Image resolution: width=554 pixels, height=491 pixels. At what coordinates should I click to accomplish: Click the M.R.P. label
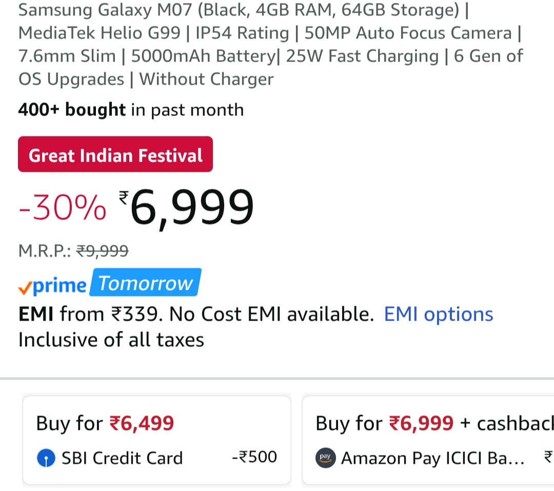pos(45,250)
